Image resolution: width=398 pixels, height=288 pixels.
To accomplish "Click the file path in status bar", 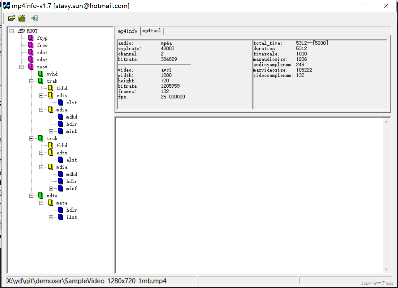I will (x=87, y=281).
